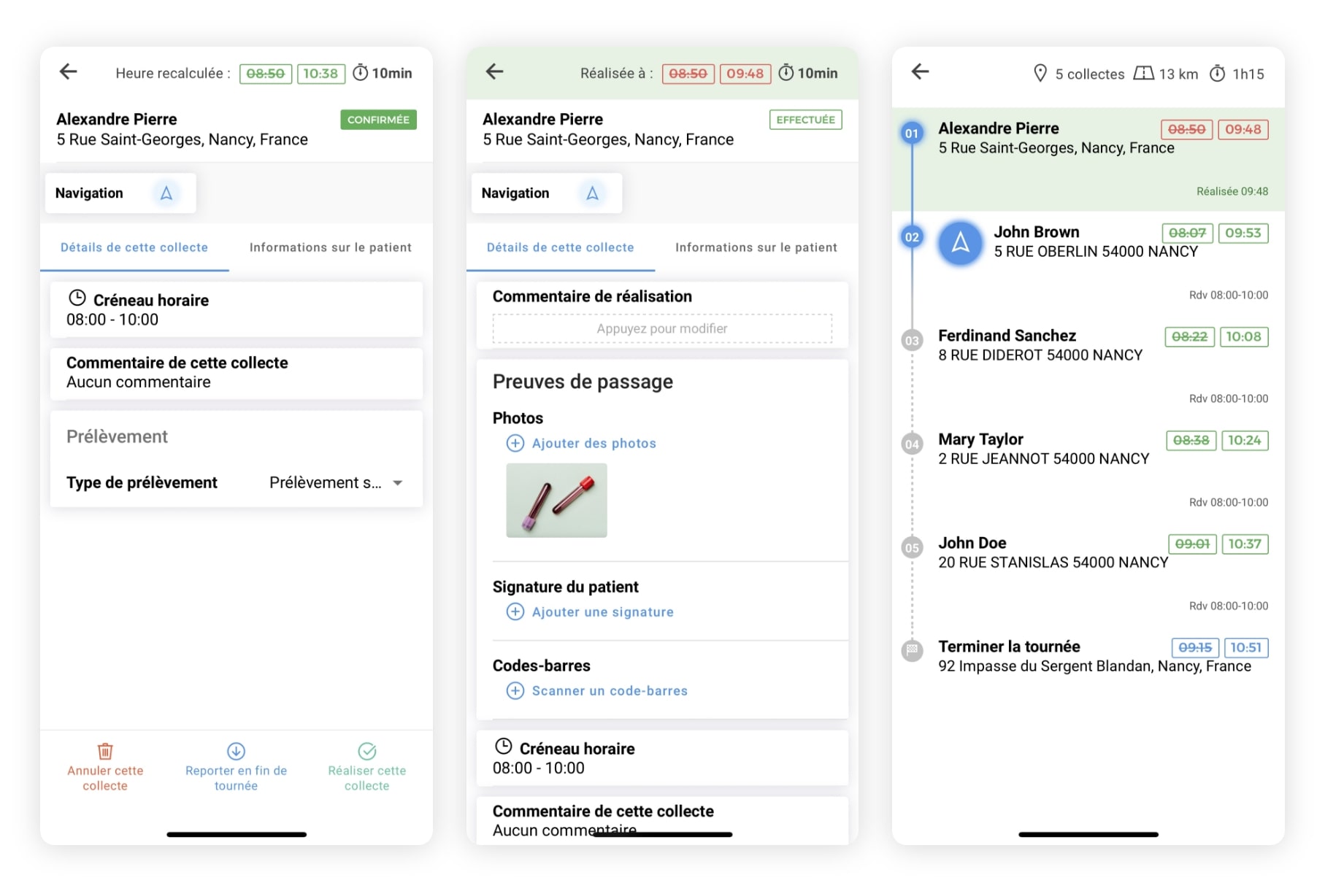The image size is (1325, 891).
Task: Select the trash icon to annuler cette collecte
Action: click(x=104, y=751)
